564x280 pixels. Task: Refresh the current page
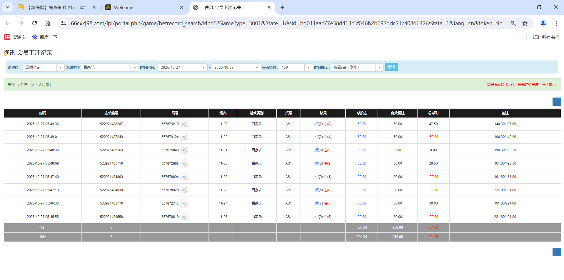click(x=34, y=23)
